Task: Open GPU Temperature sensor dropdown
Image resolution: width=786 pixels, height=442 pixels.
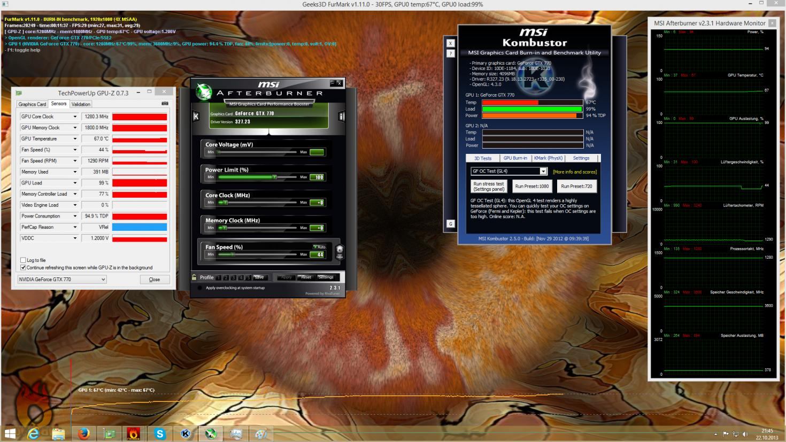Action: point(75,139)
